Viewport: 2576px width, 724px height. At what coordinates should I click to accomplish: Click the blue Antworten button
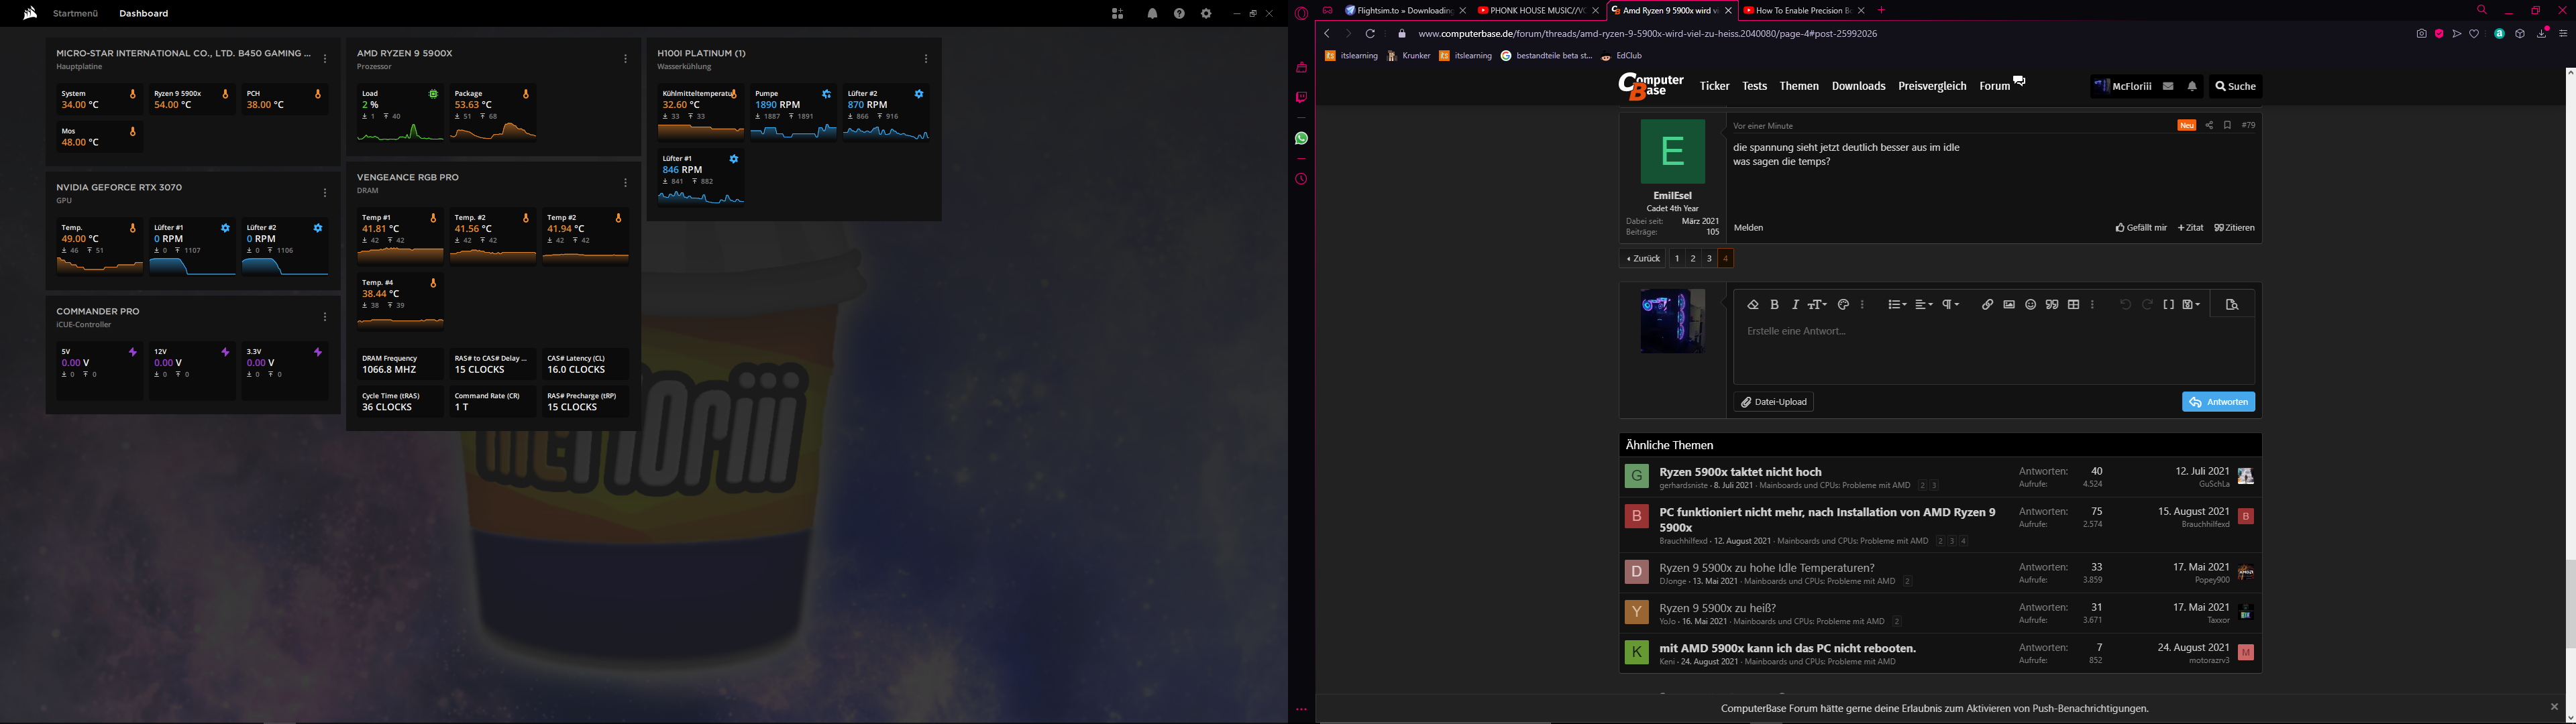tap(2218, 402)
